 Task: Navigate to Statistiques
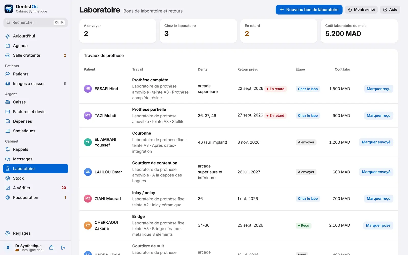pyautogui.click(x=35, y=131)
